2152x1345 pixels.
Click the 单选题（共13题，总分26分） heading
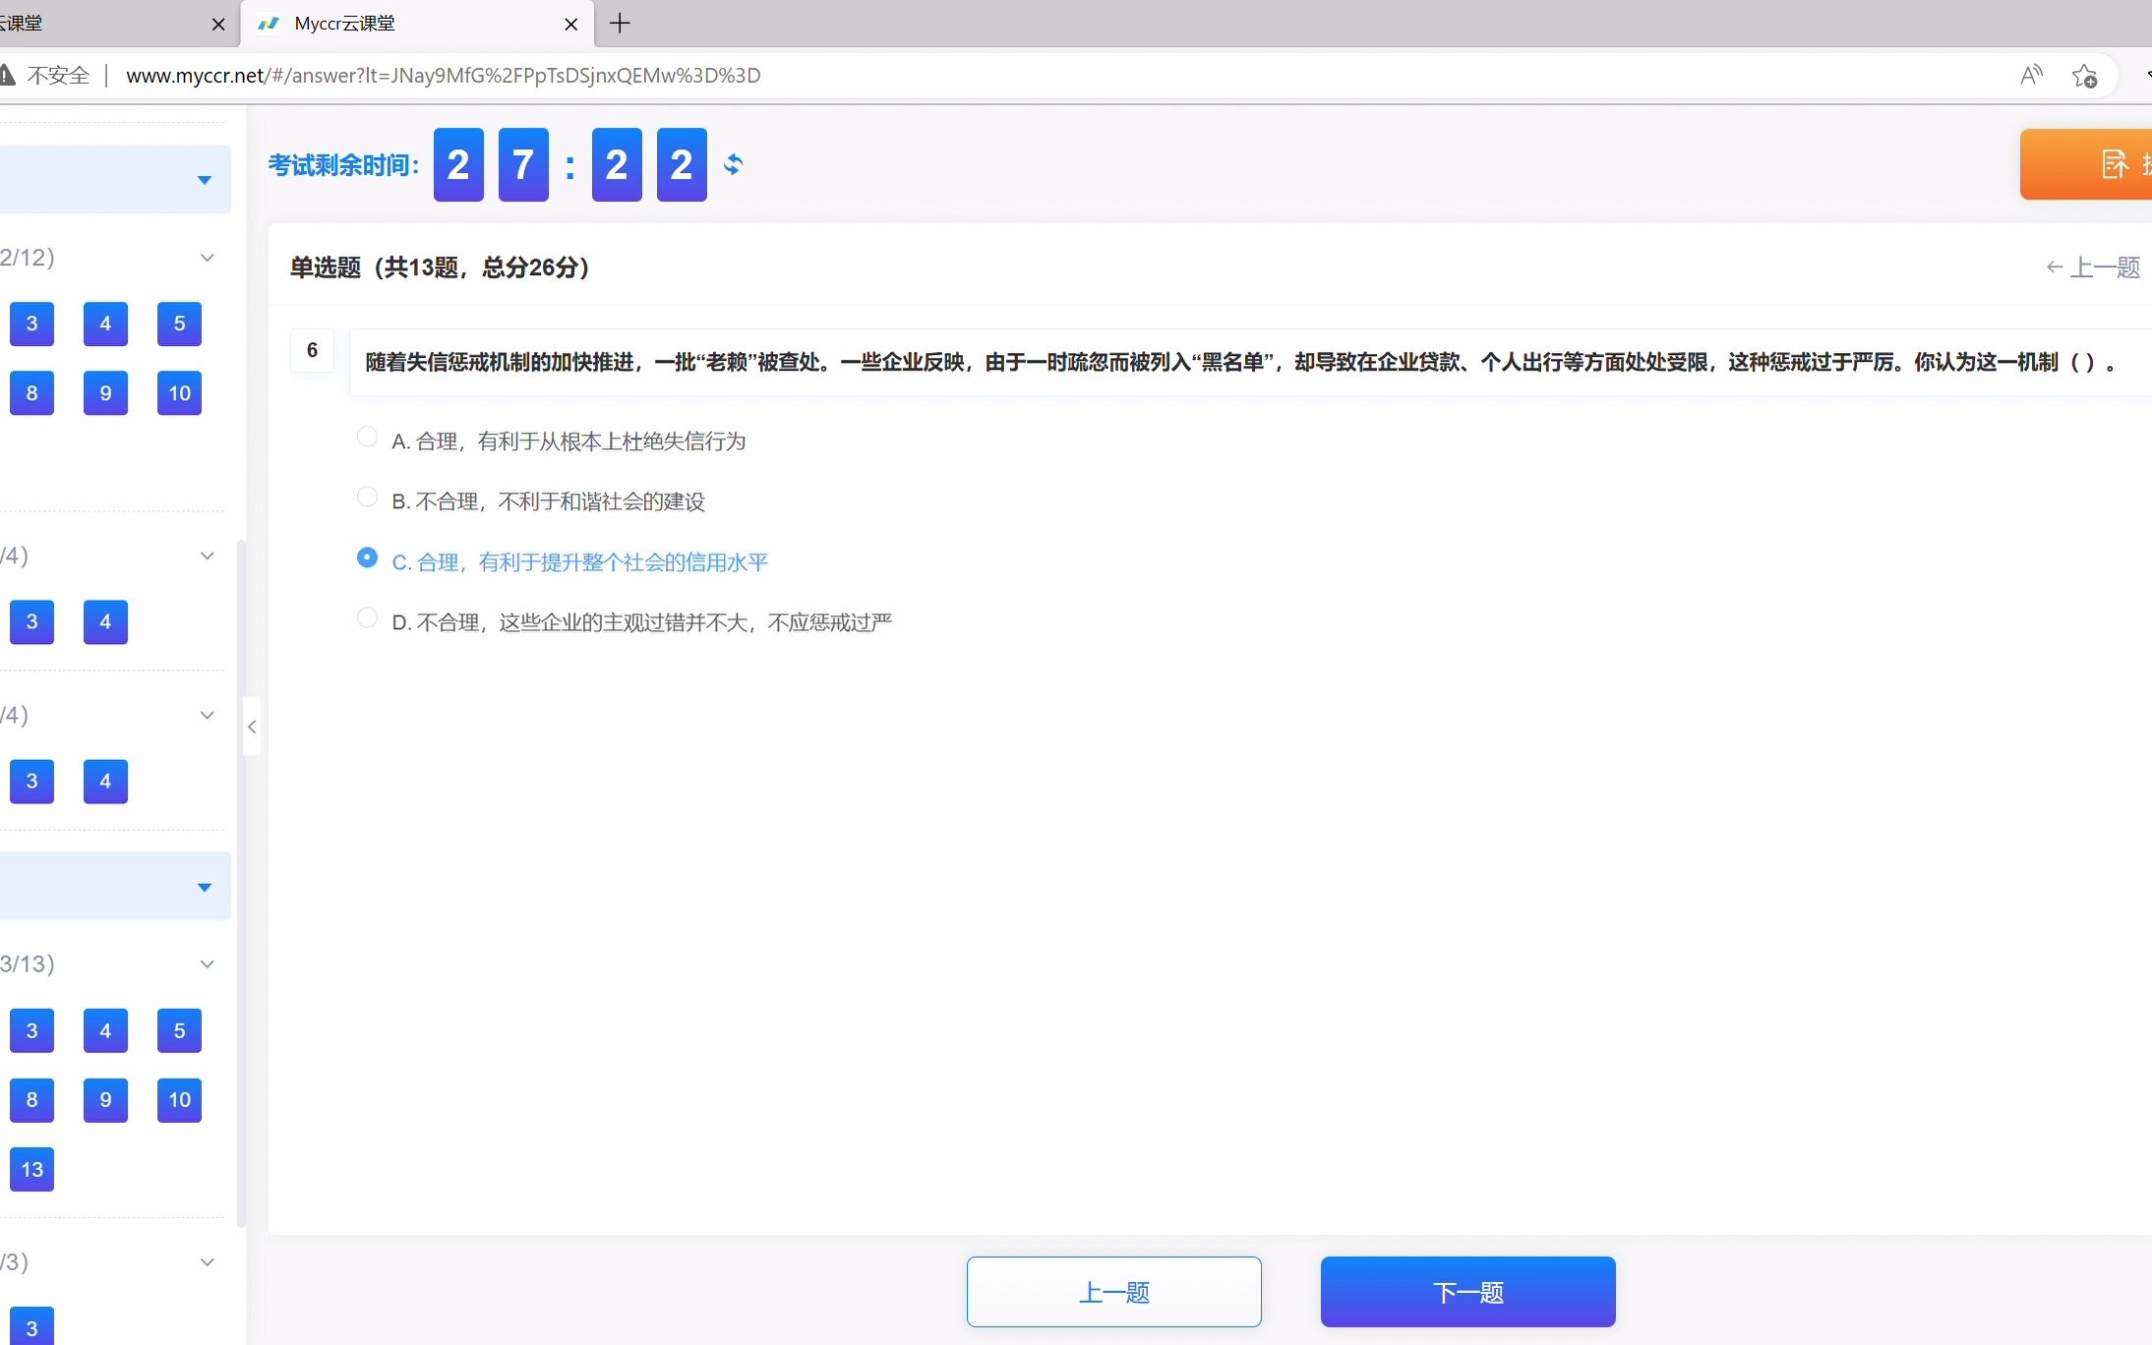click(440, 267)
